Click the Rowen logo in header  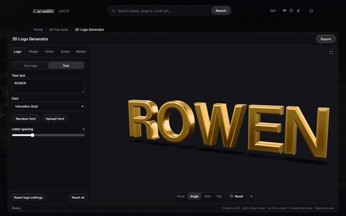tap(44, 11)
